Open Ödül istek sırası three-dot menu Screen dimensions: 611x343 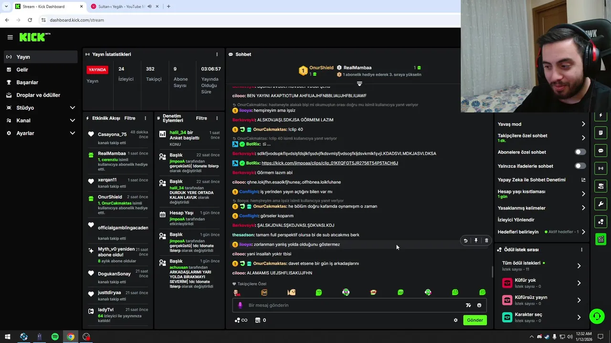click(581, 250)
